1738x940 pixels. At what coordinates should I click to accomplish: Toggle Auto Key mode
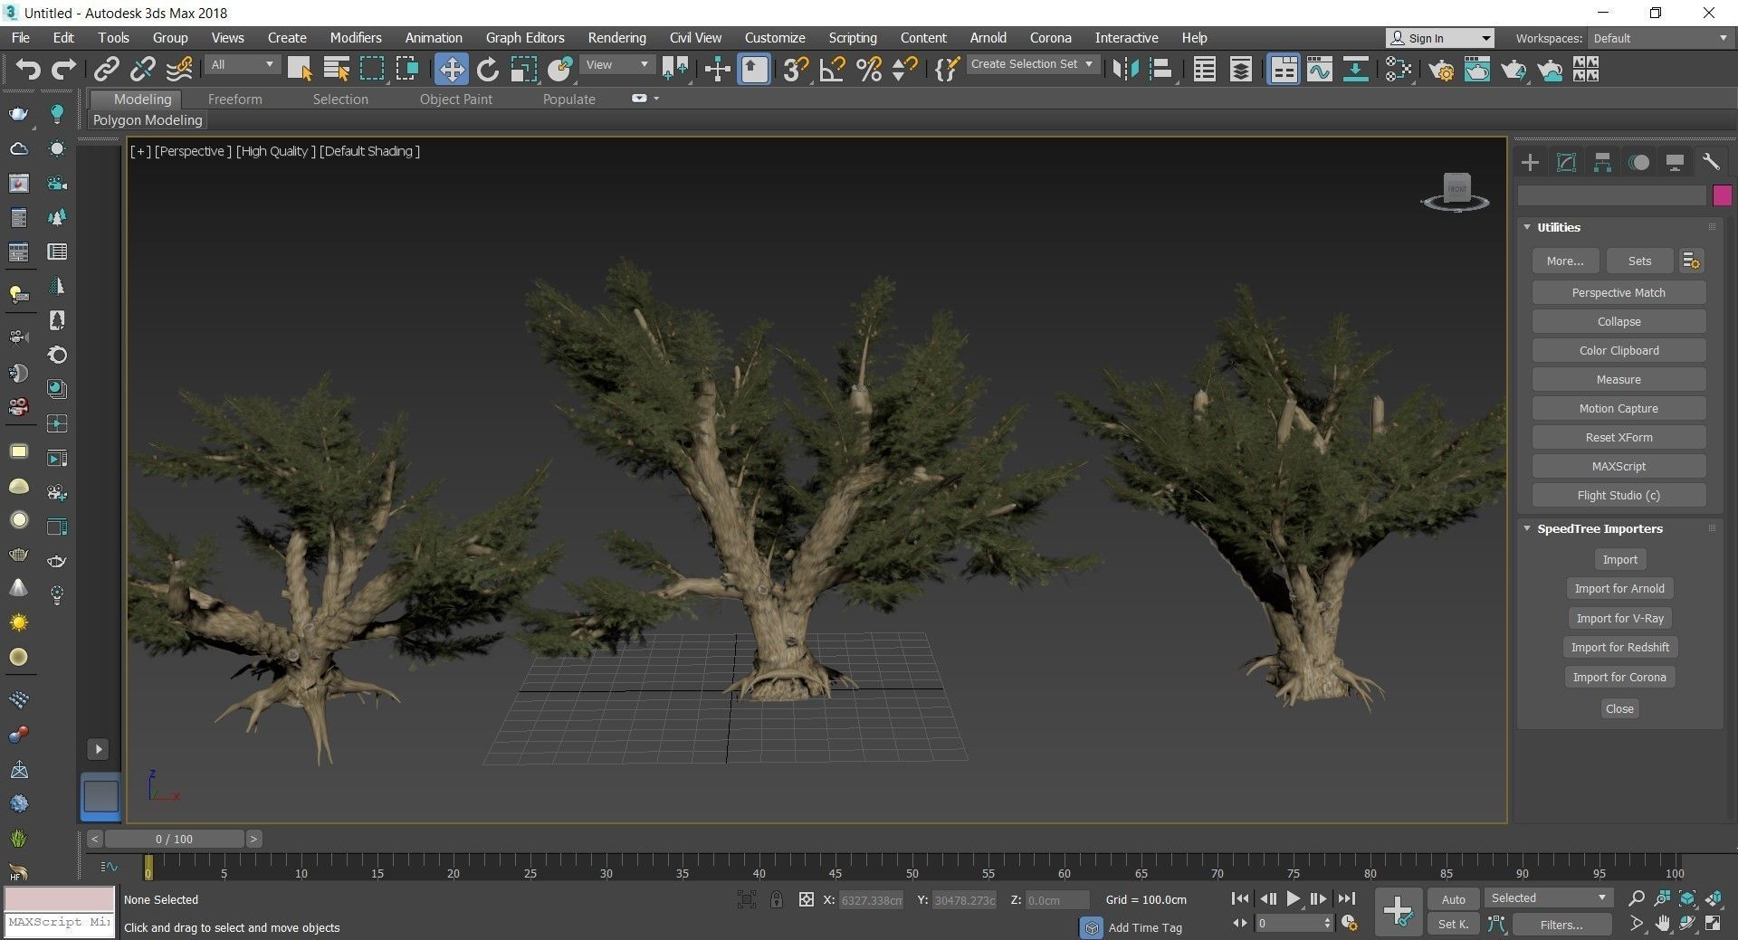tap(1453, 899)
